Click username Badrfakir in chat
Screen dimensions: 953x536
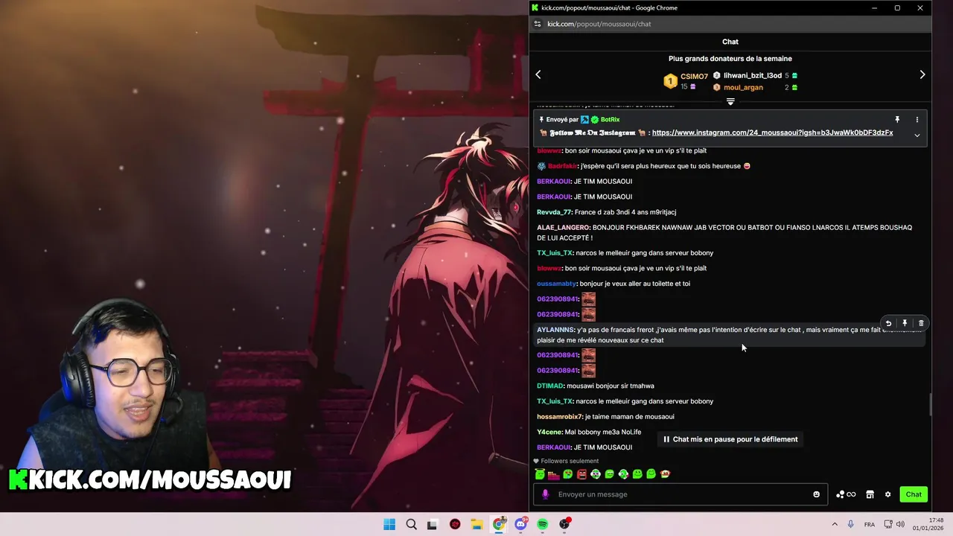coord(562,166)
